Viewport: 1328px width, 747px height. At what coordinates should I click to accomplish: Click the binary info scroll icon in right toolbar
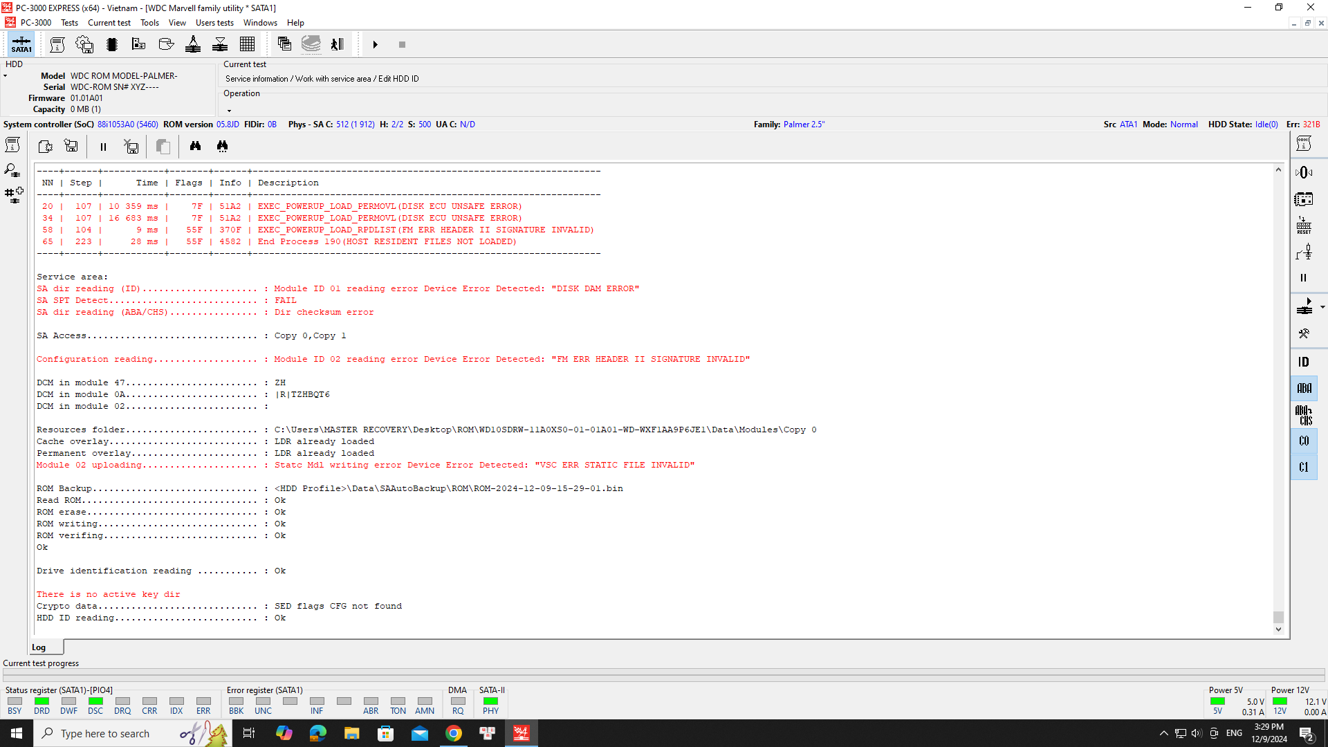coord(1304,144)
